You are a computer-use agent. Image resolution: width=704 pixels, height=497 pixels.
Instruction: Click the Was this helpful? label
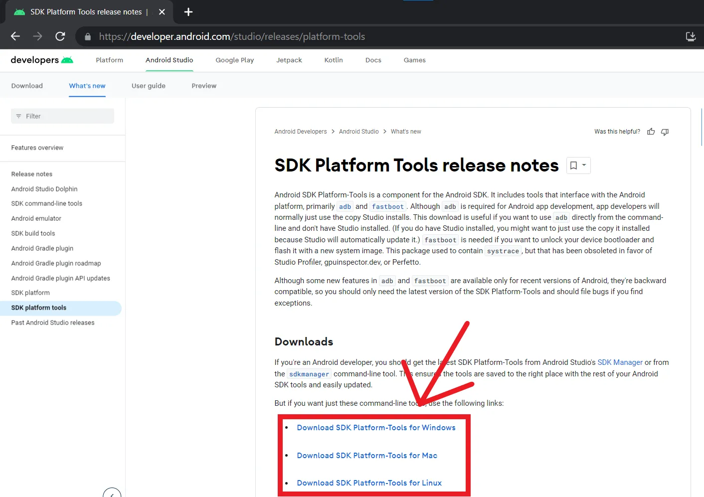click(x=617, y=132)
